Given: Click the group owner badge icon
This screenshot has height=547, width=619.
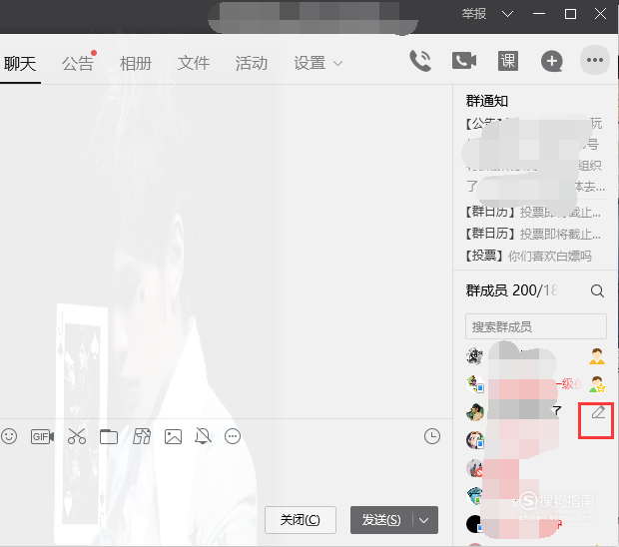Looking at the screenshot, I should pos(597,356).
